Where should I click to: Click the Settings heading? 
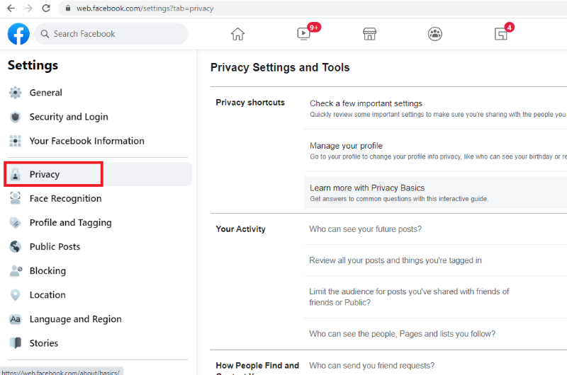coord(33,65)
